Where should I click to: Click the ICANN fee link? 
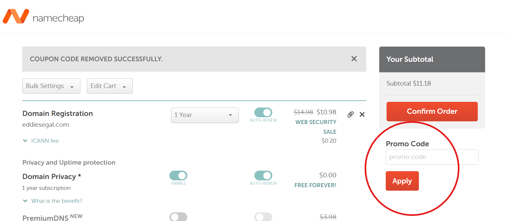click(x=45, y=141)
